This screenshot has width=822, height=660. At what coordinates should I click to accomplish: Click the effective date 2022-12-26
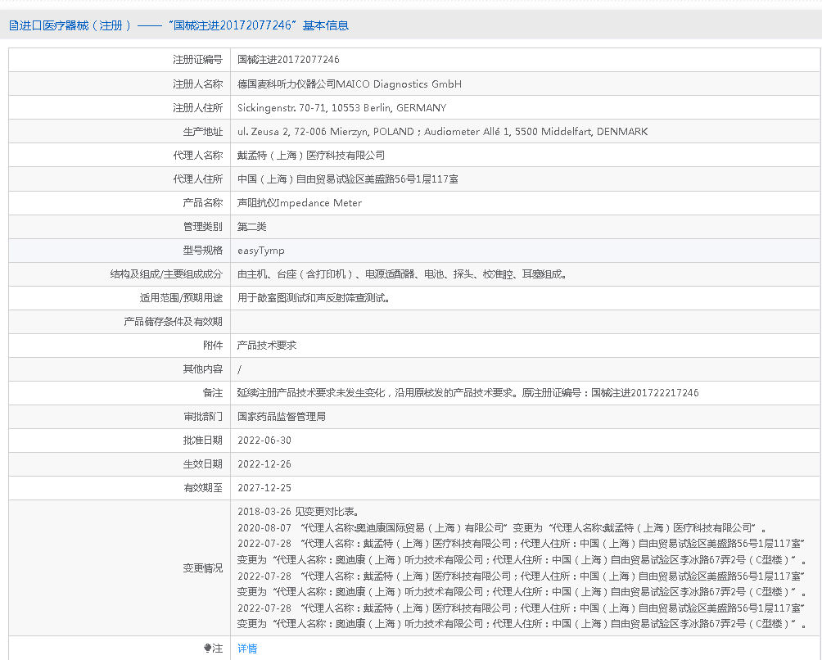(264, 463)
